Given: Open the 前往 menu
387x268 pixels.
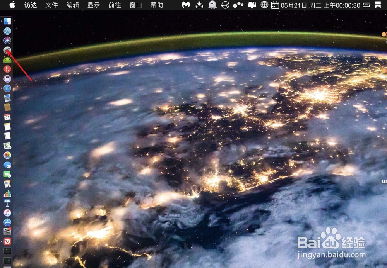Looking at the screenshot, I should (115, 5).
